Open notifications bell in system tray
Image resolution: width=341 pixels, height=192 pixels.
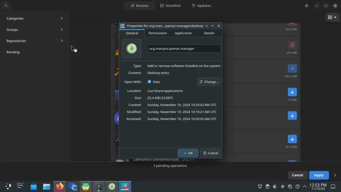pos(260,186)
